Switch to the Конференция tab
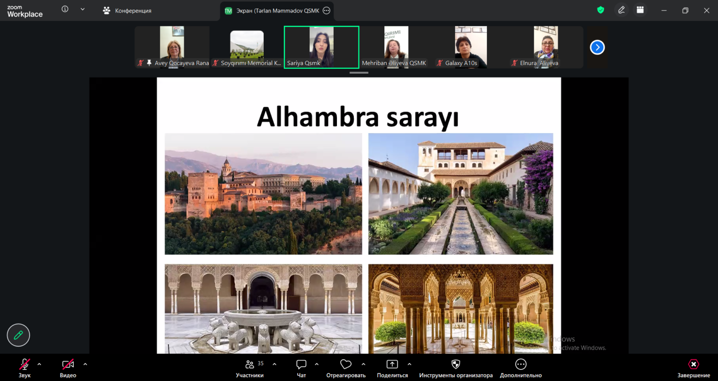The width and height of the screenshot is (718, 381). 128,11
